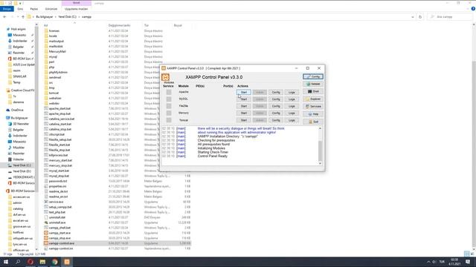Viewport: 476px width, 267px height.
Task: Open Config for the Apache row
Action: coord(276,92)
